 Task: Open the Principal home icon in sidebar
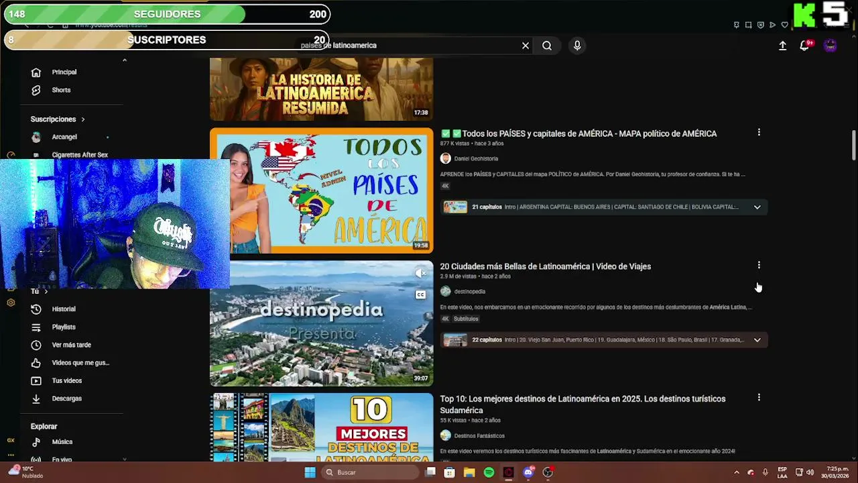(x=36, y=72)
